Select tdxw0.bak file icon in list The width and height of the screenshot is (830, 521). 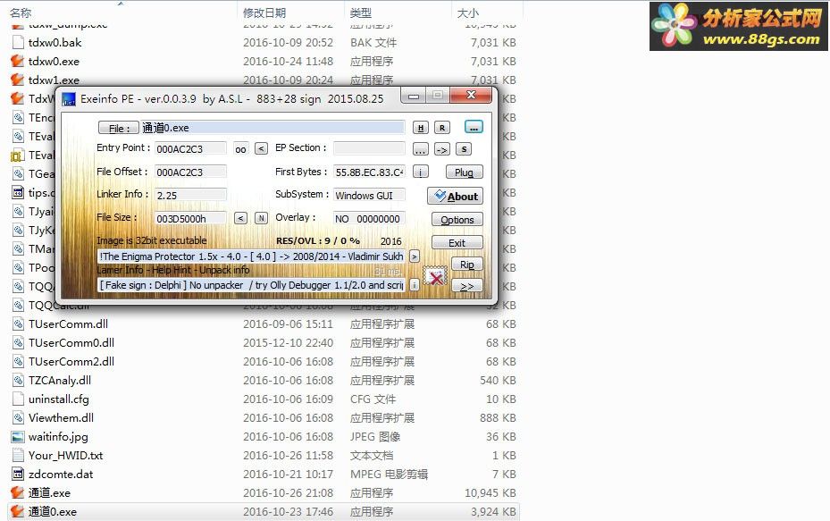[x=18, y=42]
